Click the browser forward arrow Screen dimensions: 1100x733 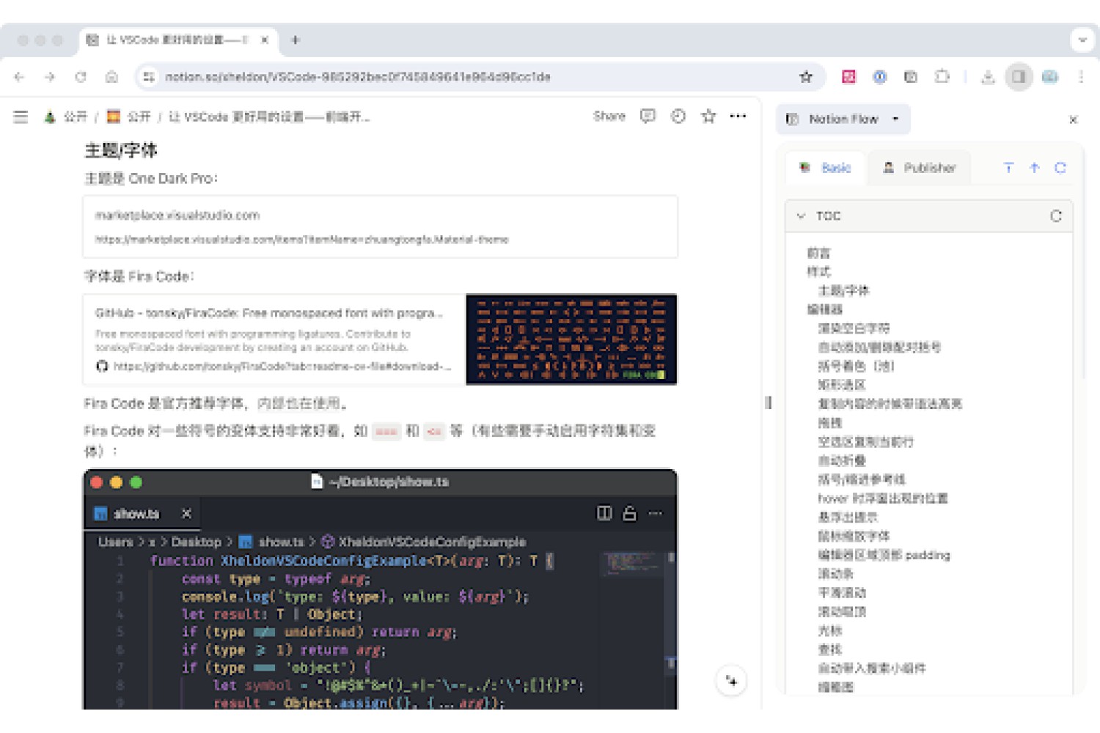(49, 77)
